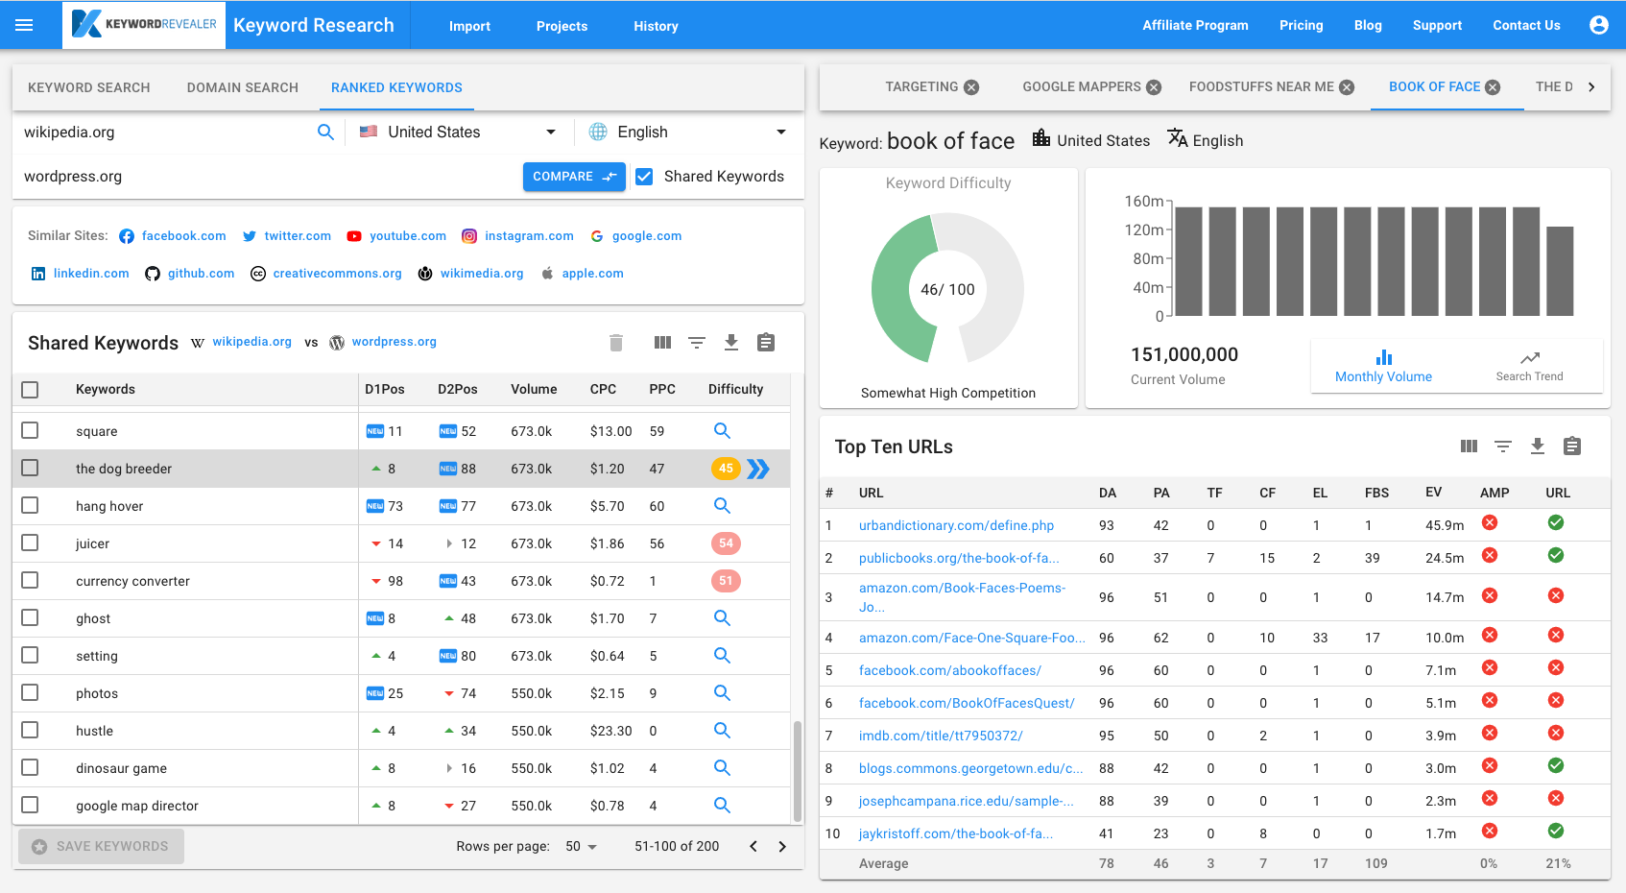This screenshot has width=1626, height=893.
Task: Uncheck the Shared Keywords checkbox
Action: 645,177
